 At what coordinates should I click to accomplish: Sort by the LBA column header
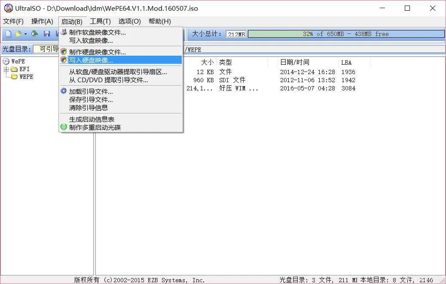point(355,63)
